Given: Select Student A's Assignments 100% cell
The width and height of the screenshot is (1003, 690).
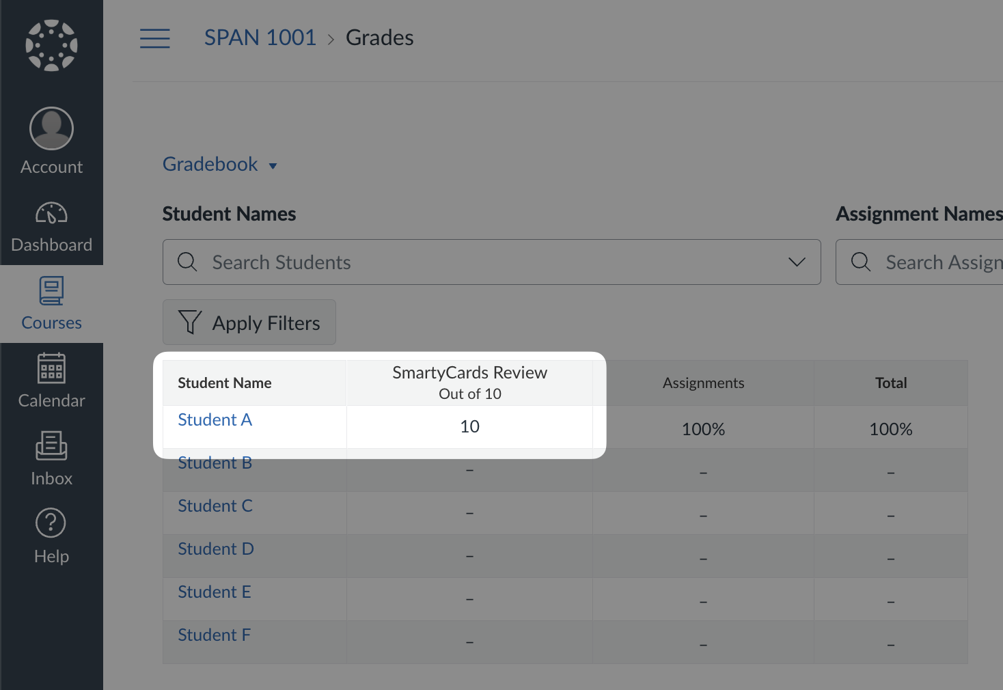Looking at the screenshot, I should tap(703, 428).
